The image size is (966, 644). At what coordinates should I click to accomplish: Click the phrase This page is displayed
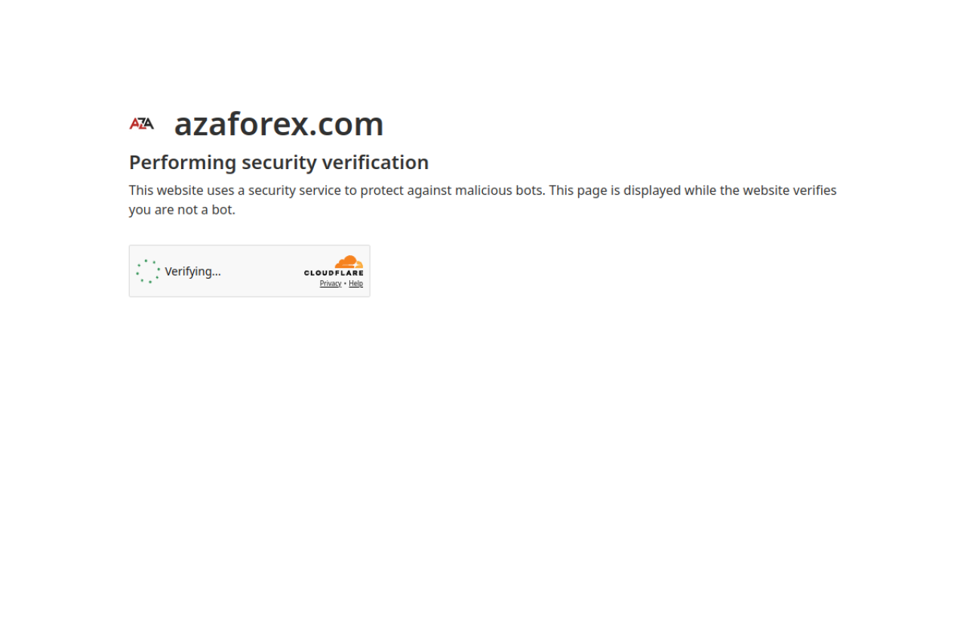tap(614, 190)
